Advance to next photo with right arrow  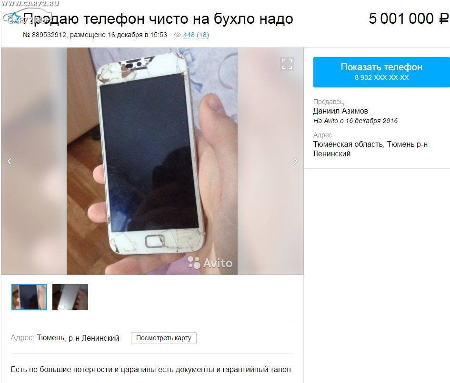(295, 161)
